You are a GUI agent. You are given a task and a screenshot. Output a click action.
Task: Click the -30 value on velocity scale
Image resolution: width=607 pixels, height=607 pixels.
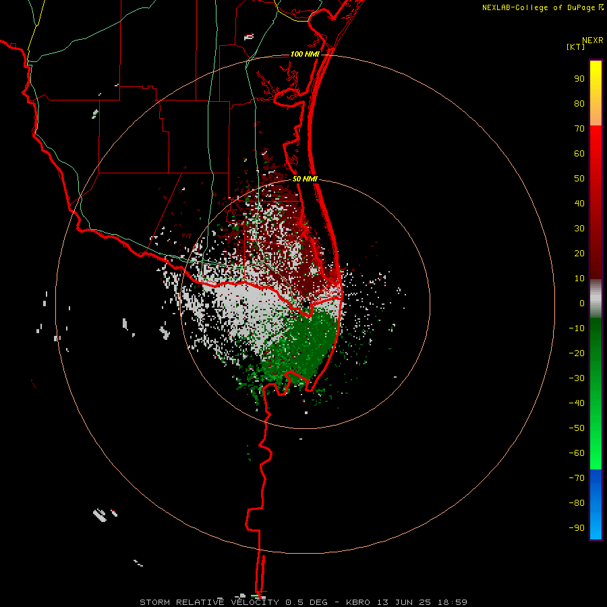[x=577, y=378]
